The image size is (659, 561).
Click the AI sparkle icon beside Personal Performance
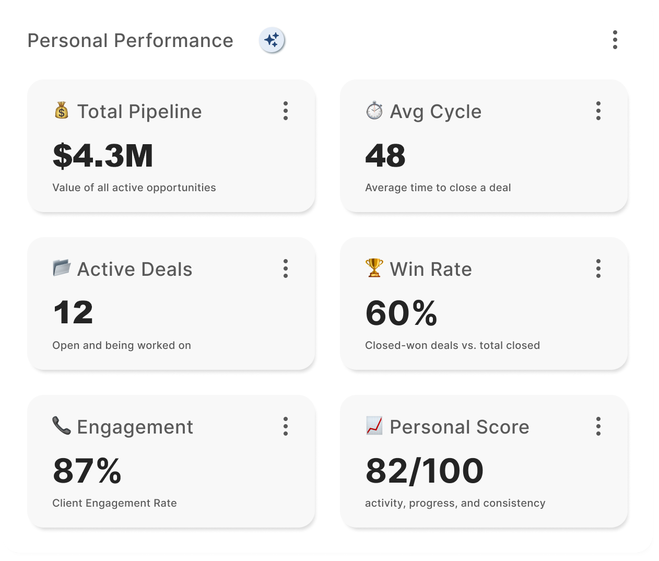tap(272, 40)
